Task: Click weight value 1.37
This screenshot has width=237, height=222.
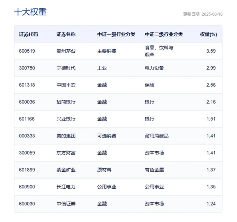Action: tap(211, 170)
